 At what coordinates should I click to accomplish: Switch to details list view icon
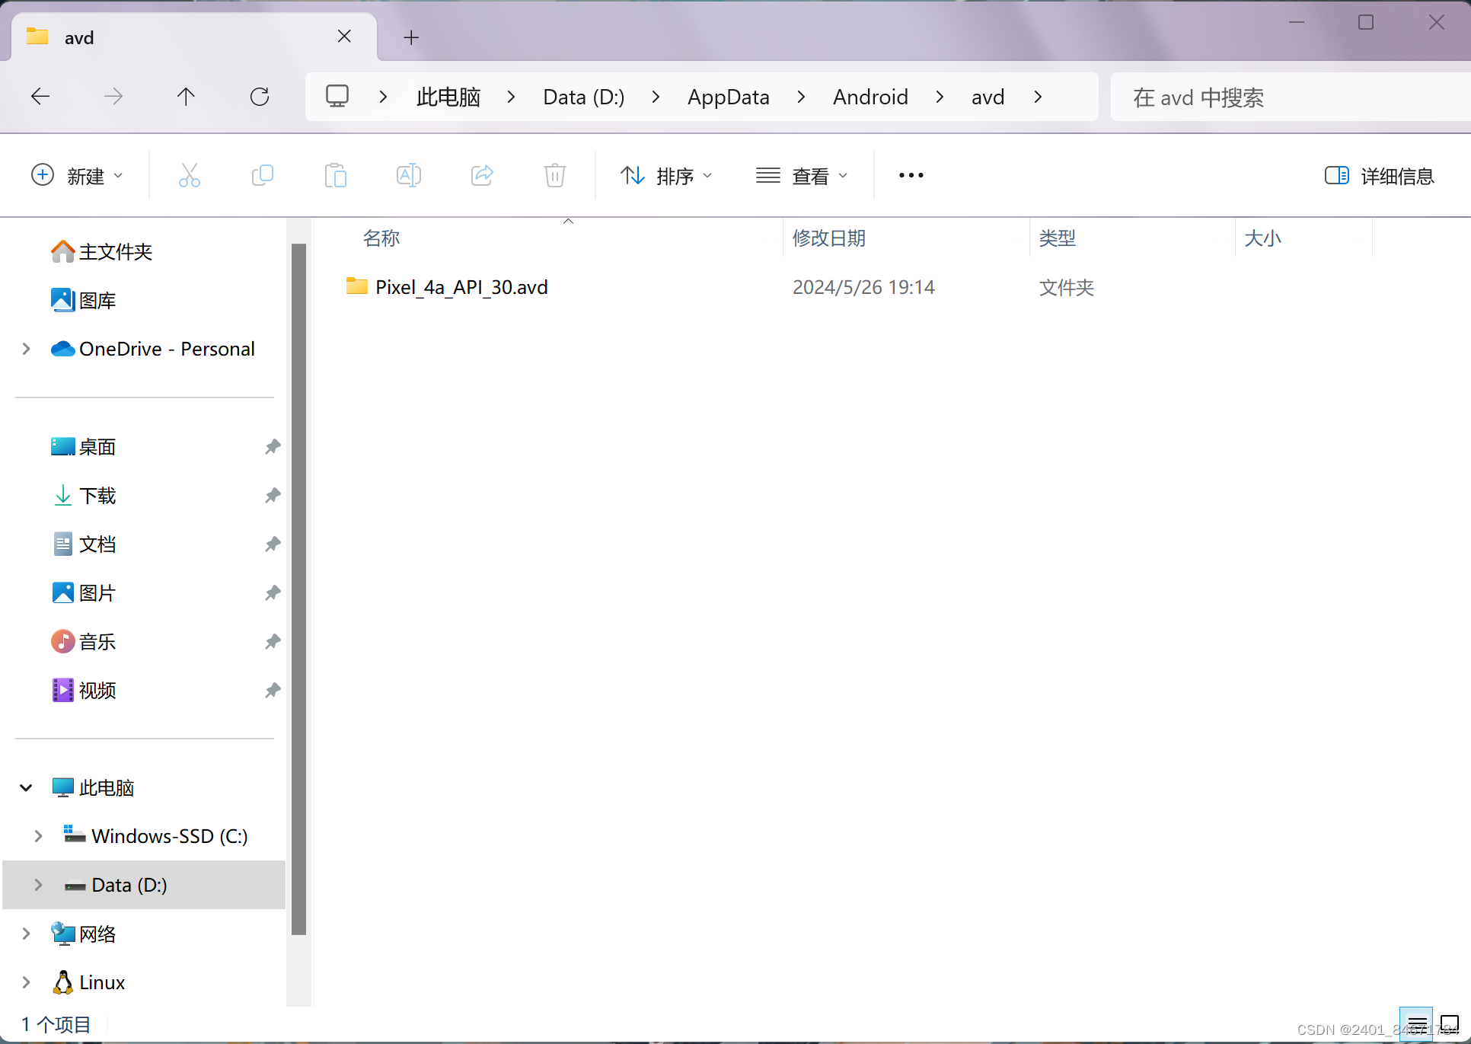1416,1023
